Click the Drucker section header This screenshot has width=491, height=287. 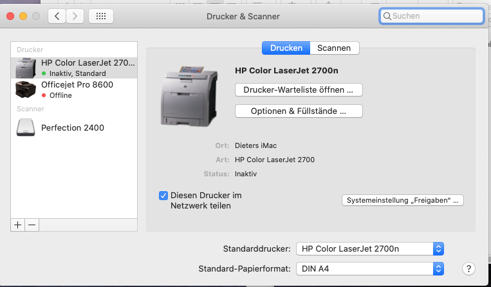point(30,50)
